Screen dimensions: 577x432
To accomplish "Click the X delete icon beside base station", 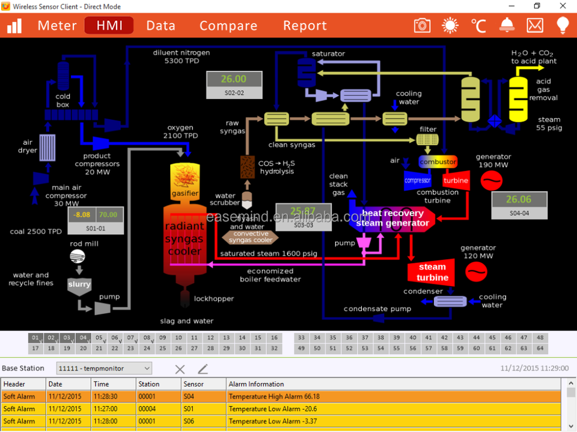I will pyautogui.click(x=180, y=369).
